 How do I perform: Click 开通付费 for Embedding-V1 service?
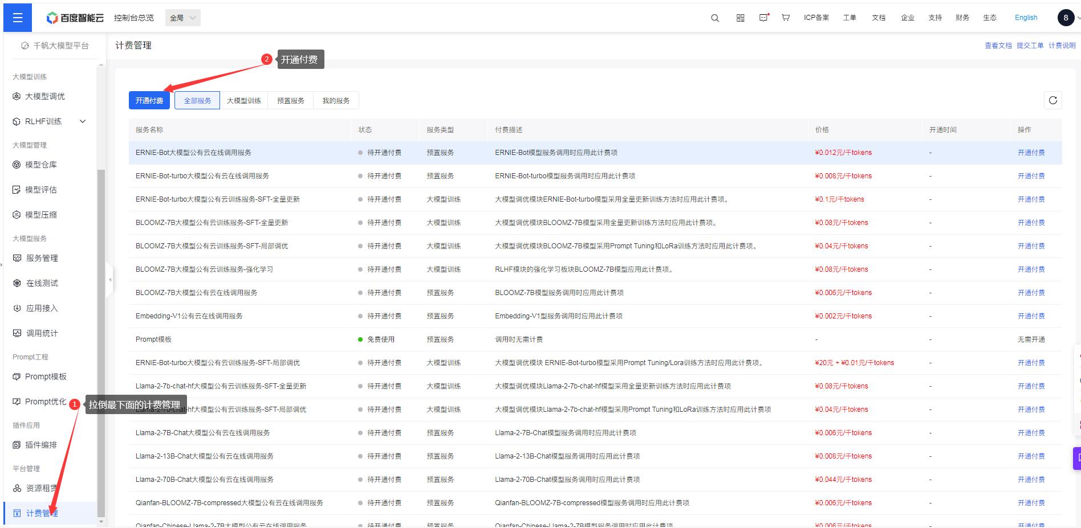click(1031, 316)
